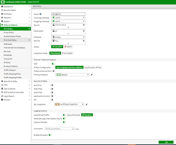Click the Name info icon

coord(41,14)
